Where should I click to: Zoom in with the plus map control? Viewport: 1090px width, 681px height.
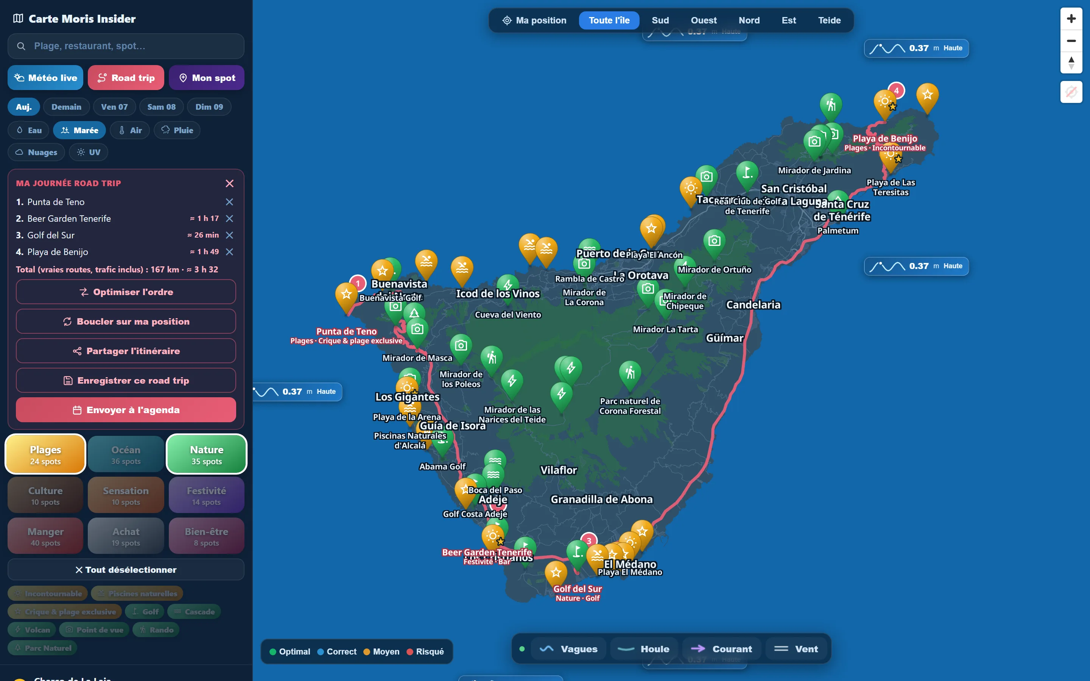1071,19
